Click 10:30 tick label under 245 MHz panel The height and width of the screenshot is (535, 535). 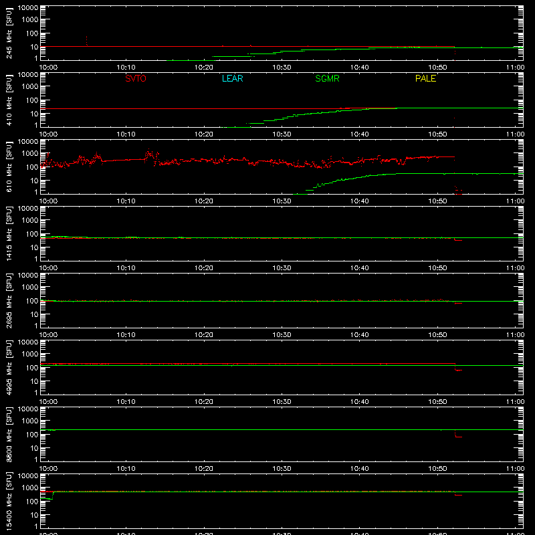[x=282, y=68]
